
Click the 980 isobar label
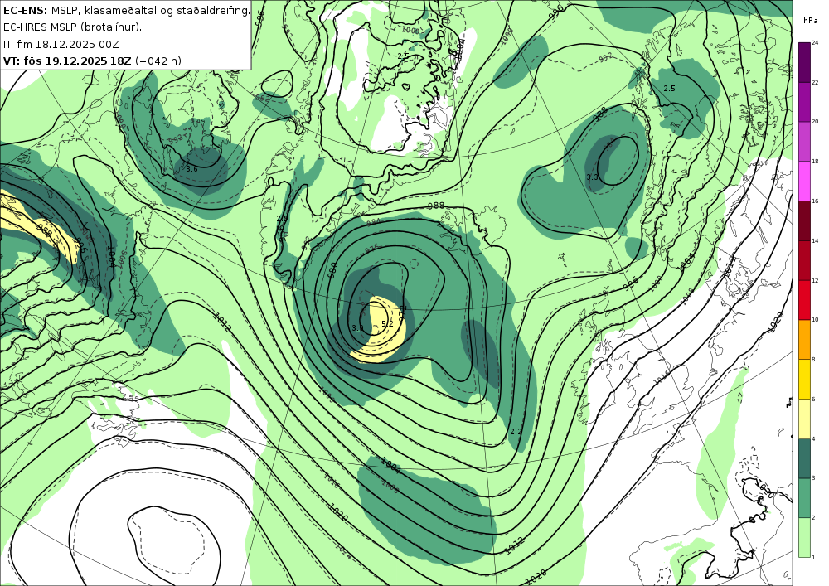tap(333, 270)
